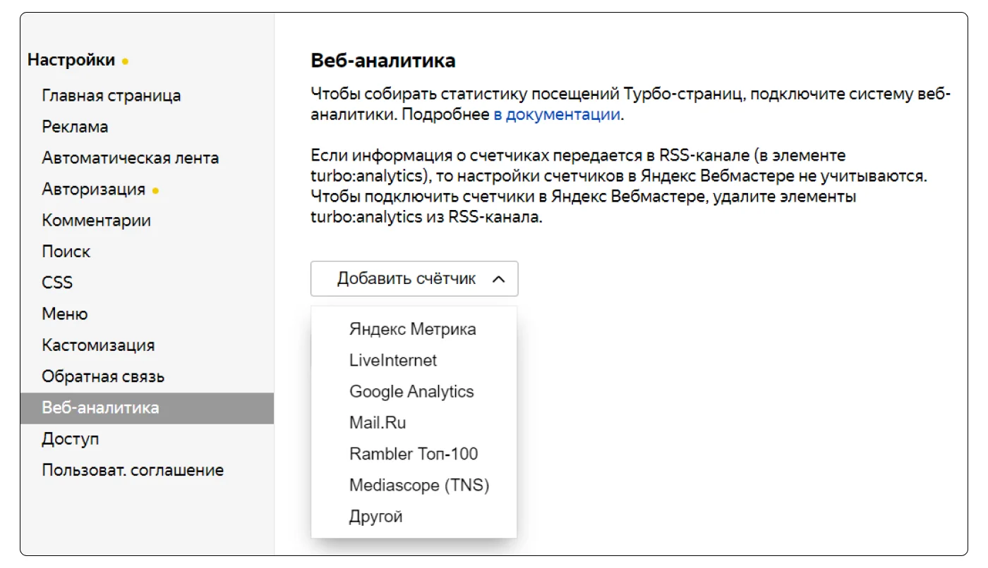Navigate to Кастомизация section
Image resolution: width=988 pixels, height=568 pixels.
(98, 345)
